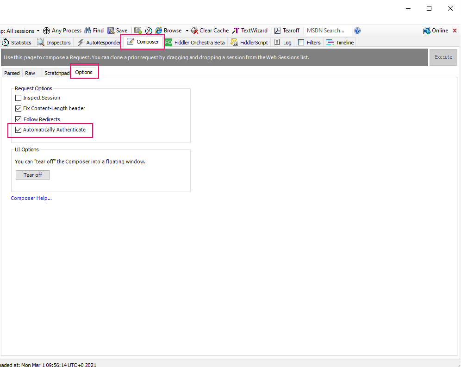Expand the Browse dropdown arrow
Screen dimensions: 461x367
pyautogui.click(x=187, y=31)
